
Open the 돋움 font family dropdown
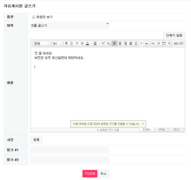point(41,44)
